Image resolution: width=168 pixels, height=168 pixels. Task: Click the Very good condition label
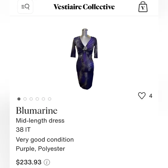point(45,140)
